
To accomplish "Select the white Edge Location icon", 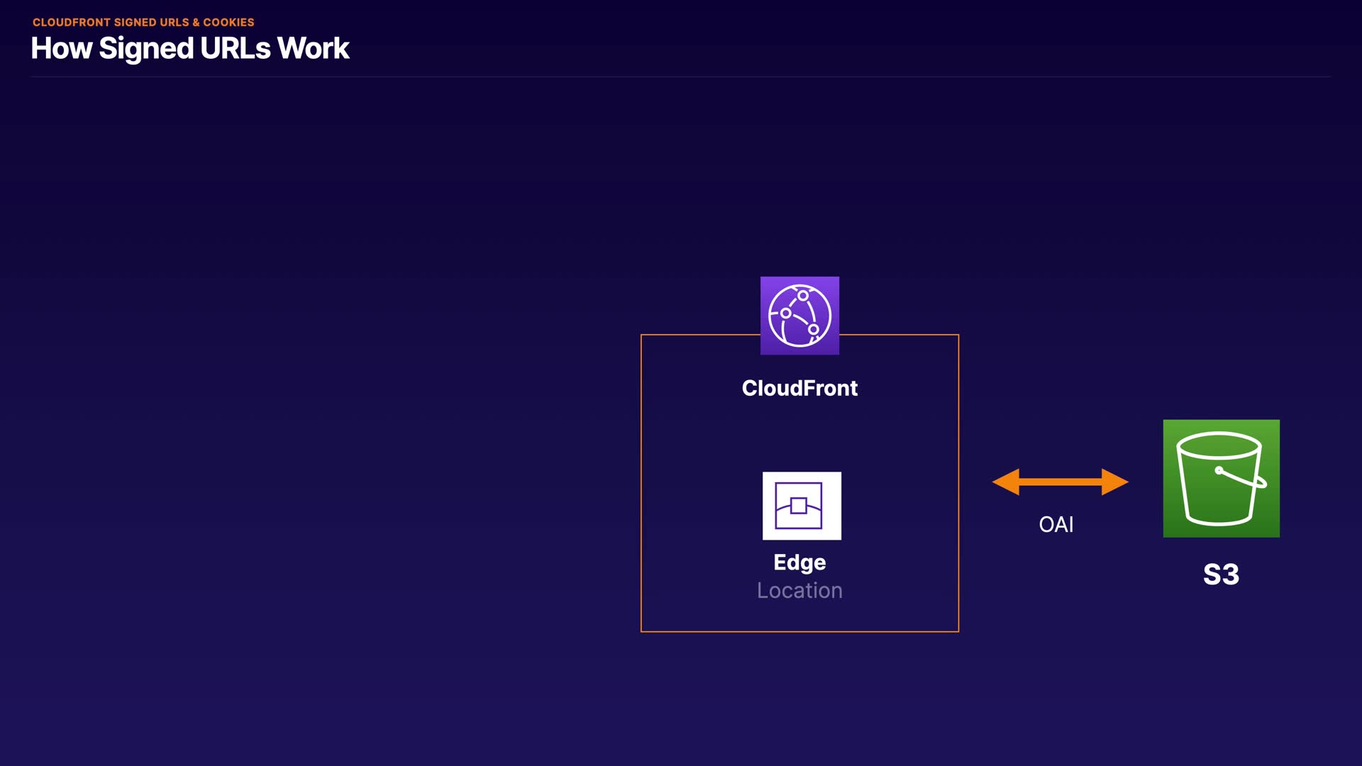I will click(802, 506).
